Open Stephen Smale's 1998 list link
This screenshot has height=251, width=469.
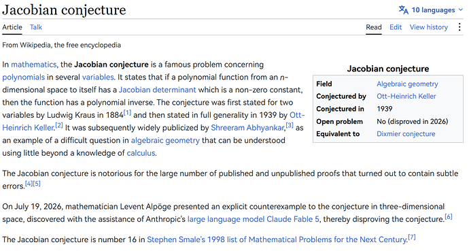click(277, 239)
